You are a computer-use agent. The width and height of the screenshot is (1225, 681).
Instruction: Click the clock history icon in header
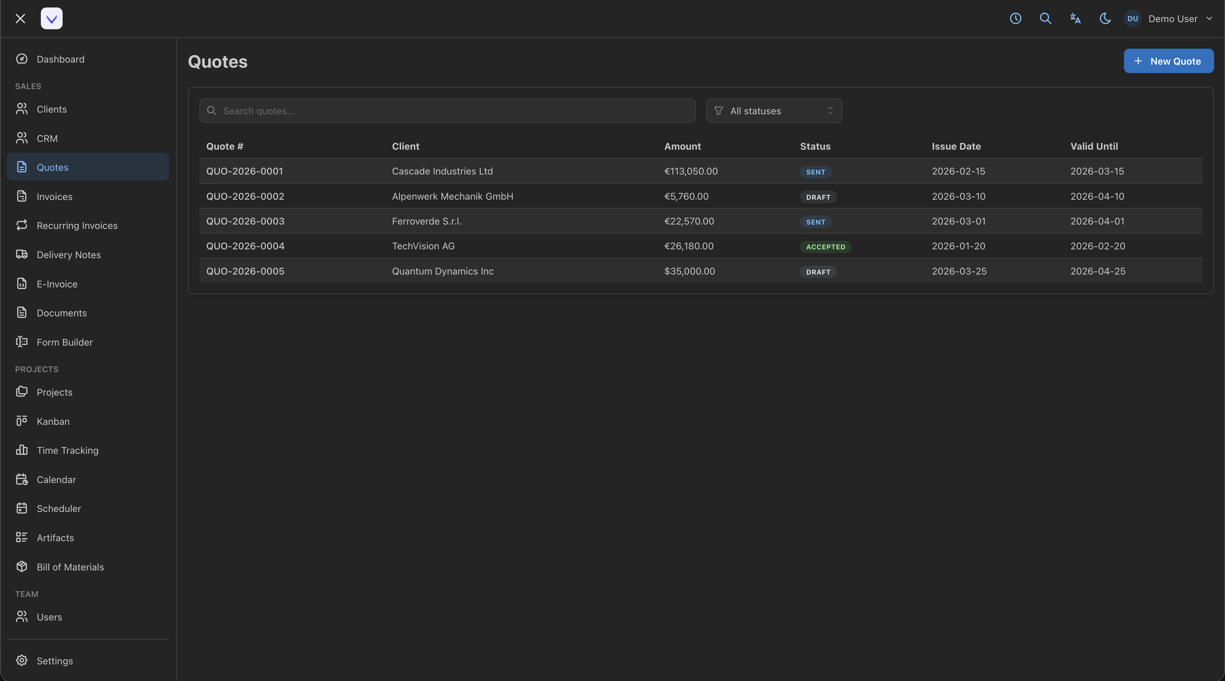point(1015,18)
